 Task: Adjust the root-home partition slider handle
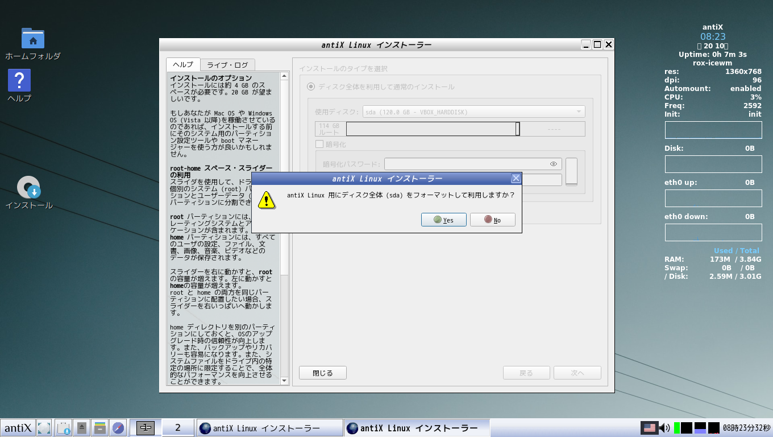[x=517, y=129]
